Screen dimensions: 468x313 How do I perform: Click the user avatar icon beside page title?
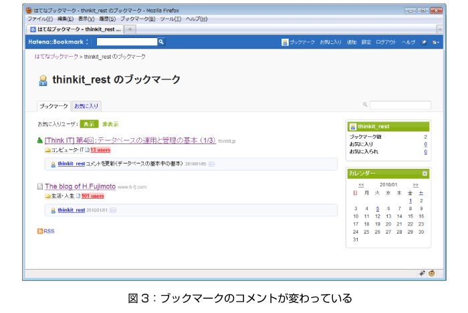43,80
